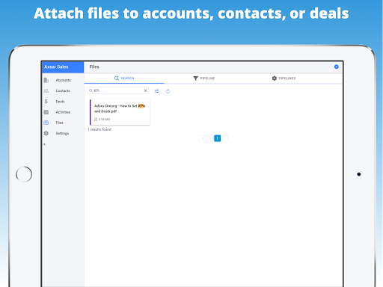Go to first page of results
The width and height of the screenshot is (383, 287).
(x=203, y=138)
